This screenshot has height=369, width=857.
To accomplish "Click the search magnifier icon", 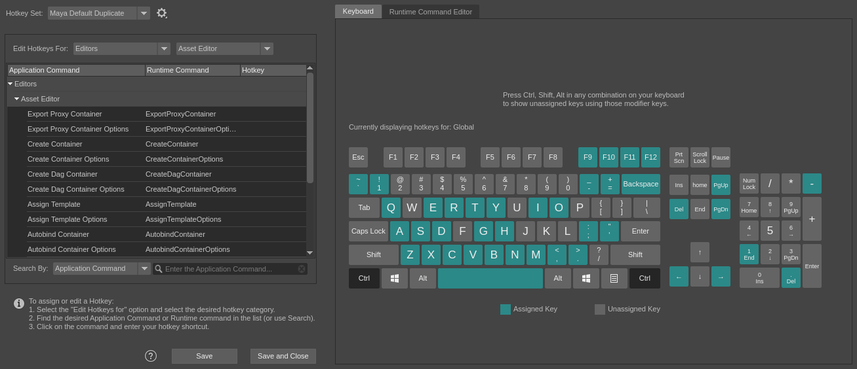I will [x=158, y=269].
